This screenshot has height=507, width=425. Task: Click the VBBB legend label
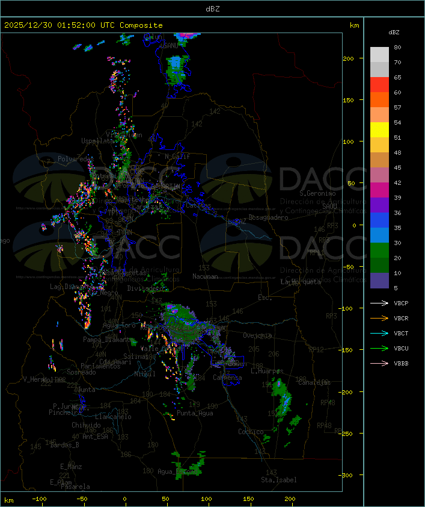(x=401, y=364)
